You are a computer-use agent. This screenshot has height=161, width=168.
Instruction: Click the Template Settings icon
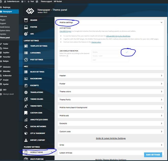26,46
